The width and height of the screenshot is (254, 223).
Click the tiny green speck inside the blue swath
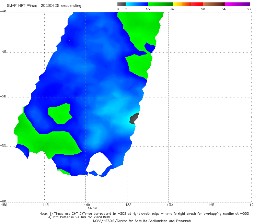click(x=69, y=41)
